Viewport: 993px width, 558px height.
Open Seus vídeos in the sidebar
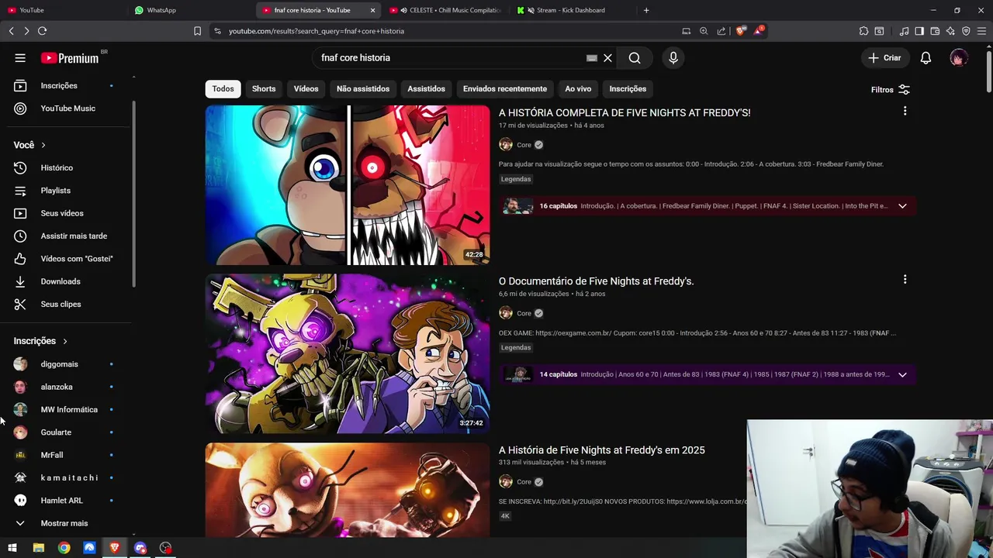pos(65,213)
